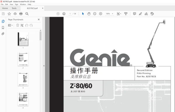Click the Z-80/60 model title

(81, 86)
